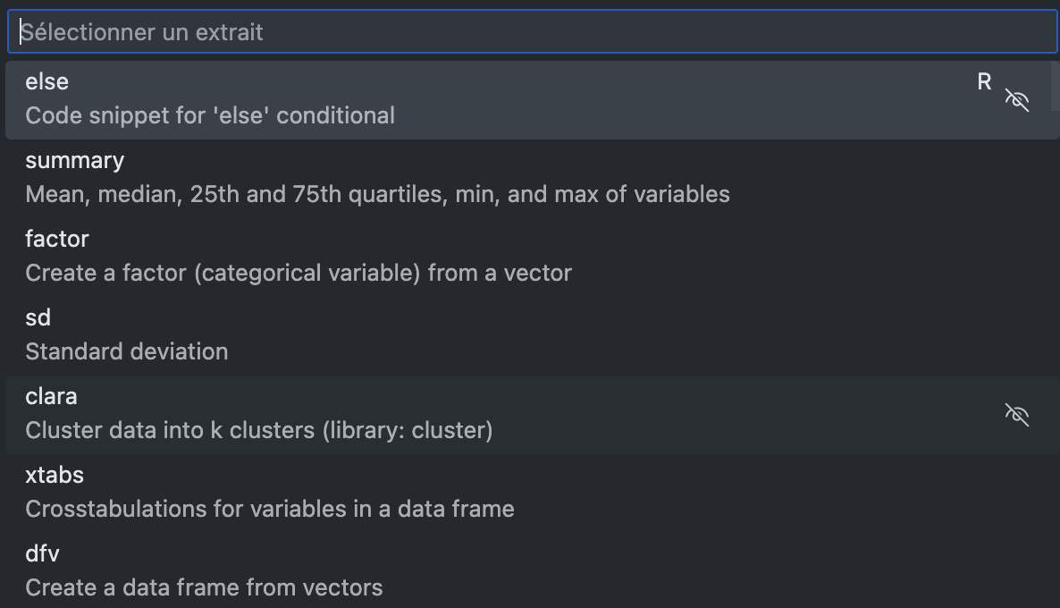Viewport: 1060px width, 608px height.
Task: Click the 'Standard deviation' description text
Action: (127, 351)
